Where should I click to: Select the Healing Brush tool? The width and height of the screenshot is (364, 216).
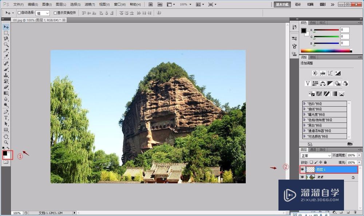(6, 63)
